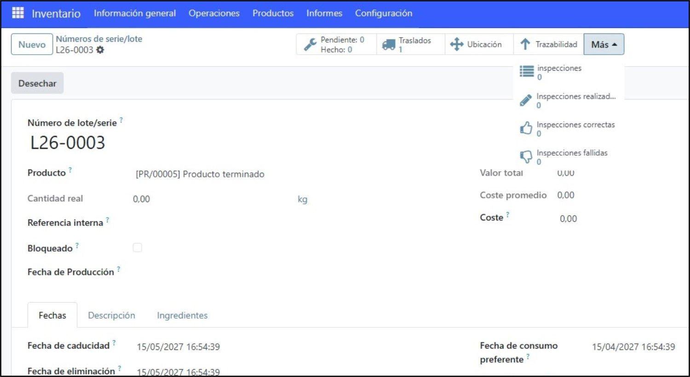Image resolution: width=690 pixels, height=377 pixels.
Task: Click the wrench icon for Pendiente/Hecho
Action: point(310,45)
